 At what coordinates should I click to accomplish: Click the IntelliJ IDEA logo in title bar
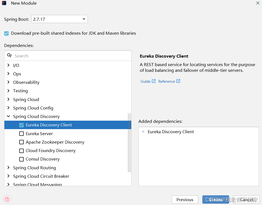4,3
